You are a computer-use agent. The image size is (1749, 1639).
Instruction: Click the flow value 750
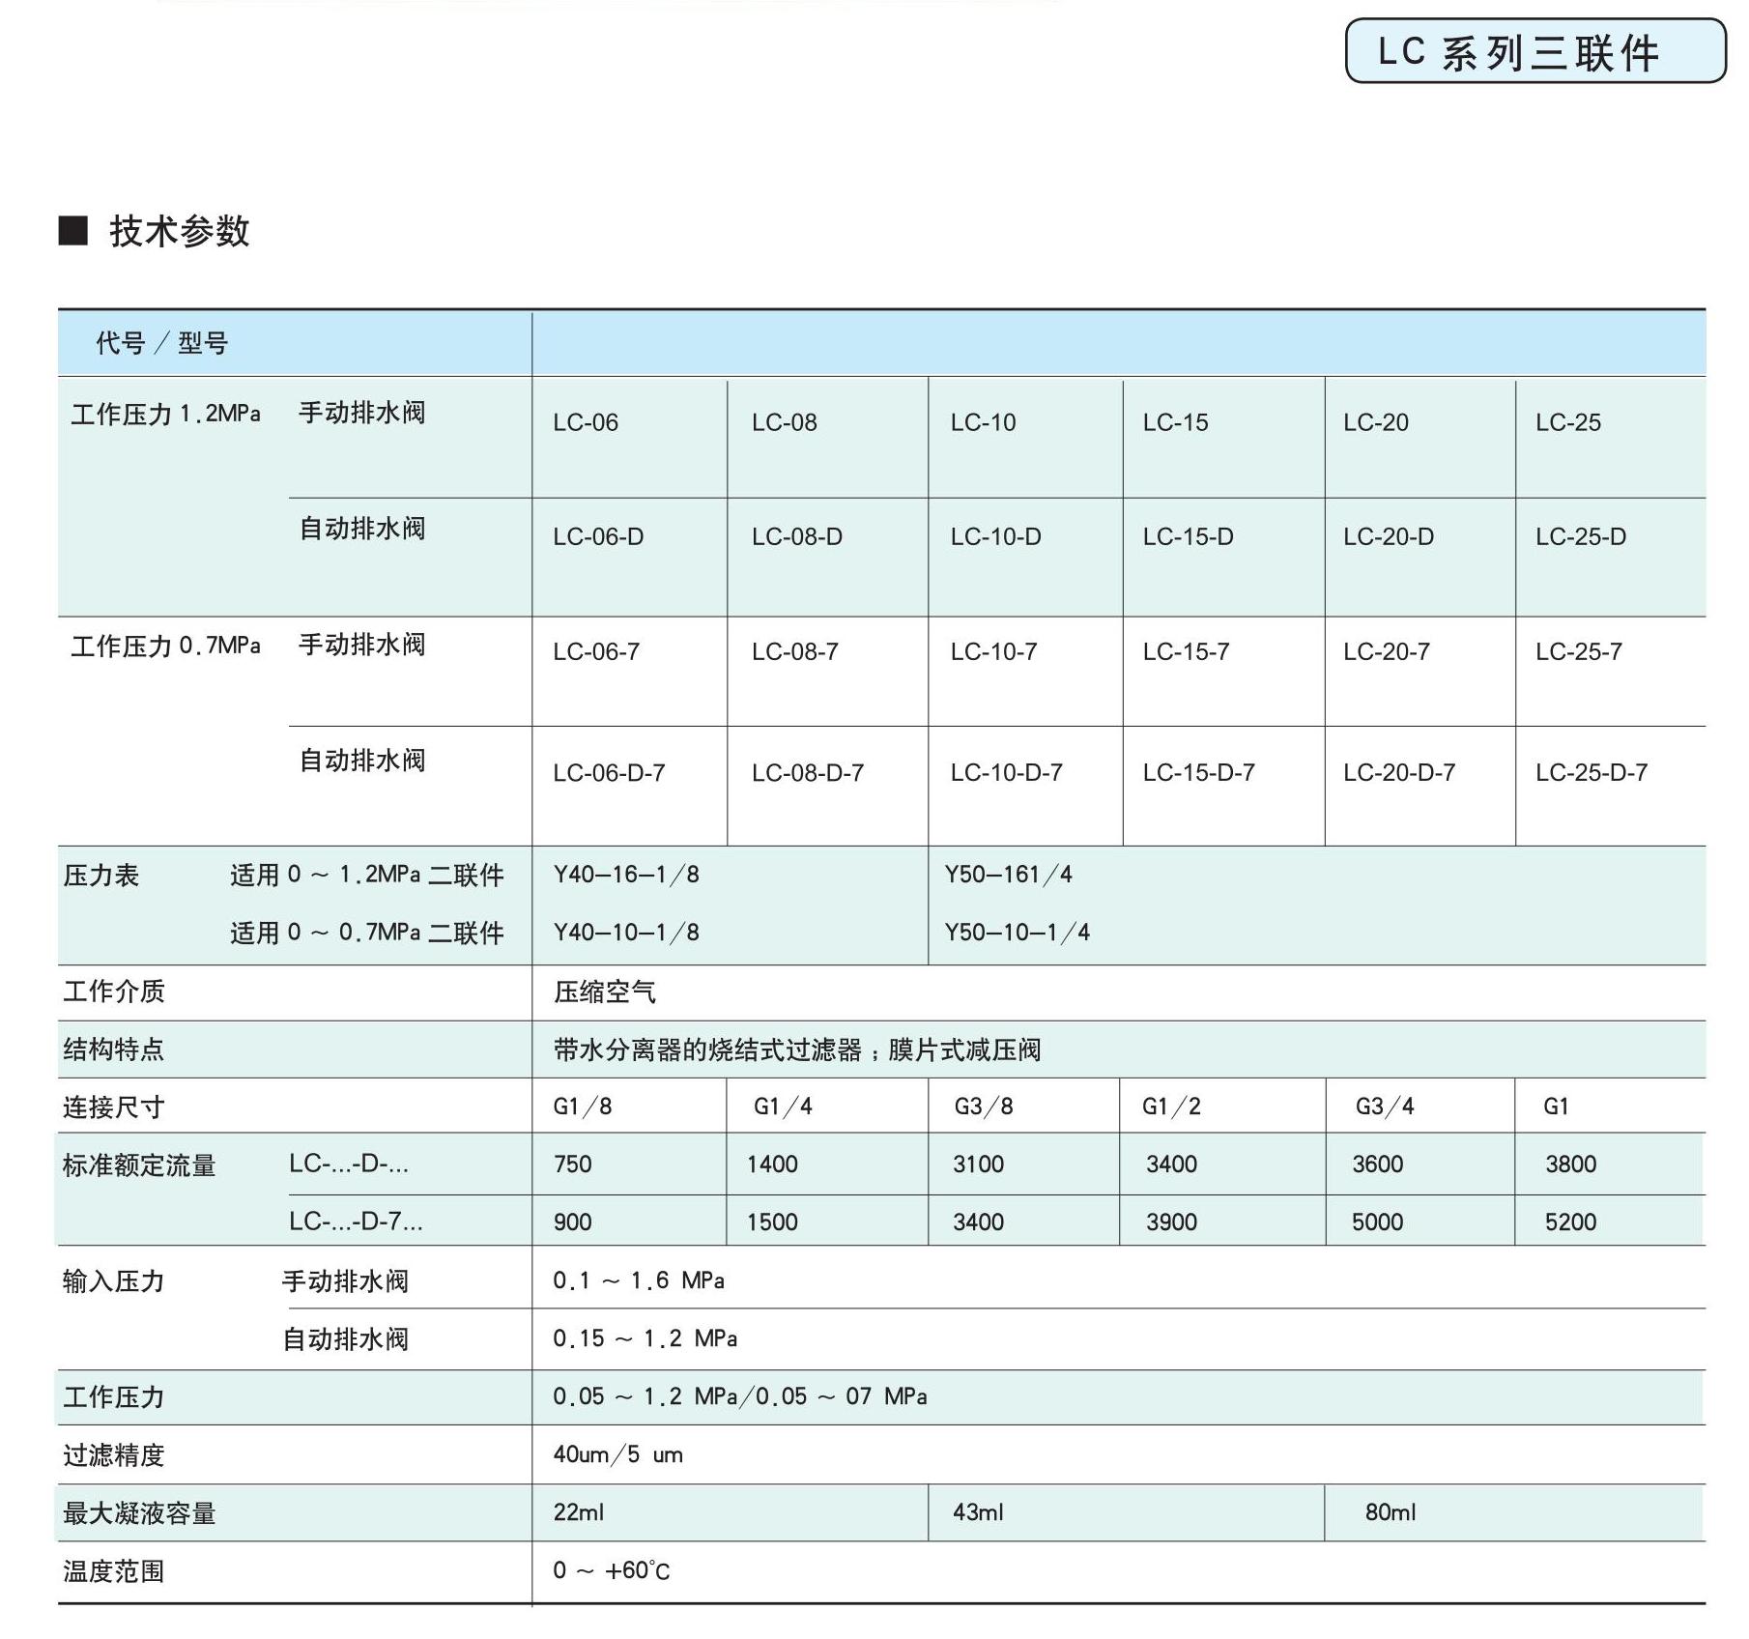(x=572, y=1165)
